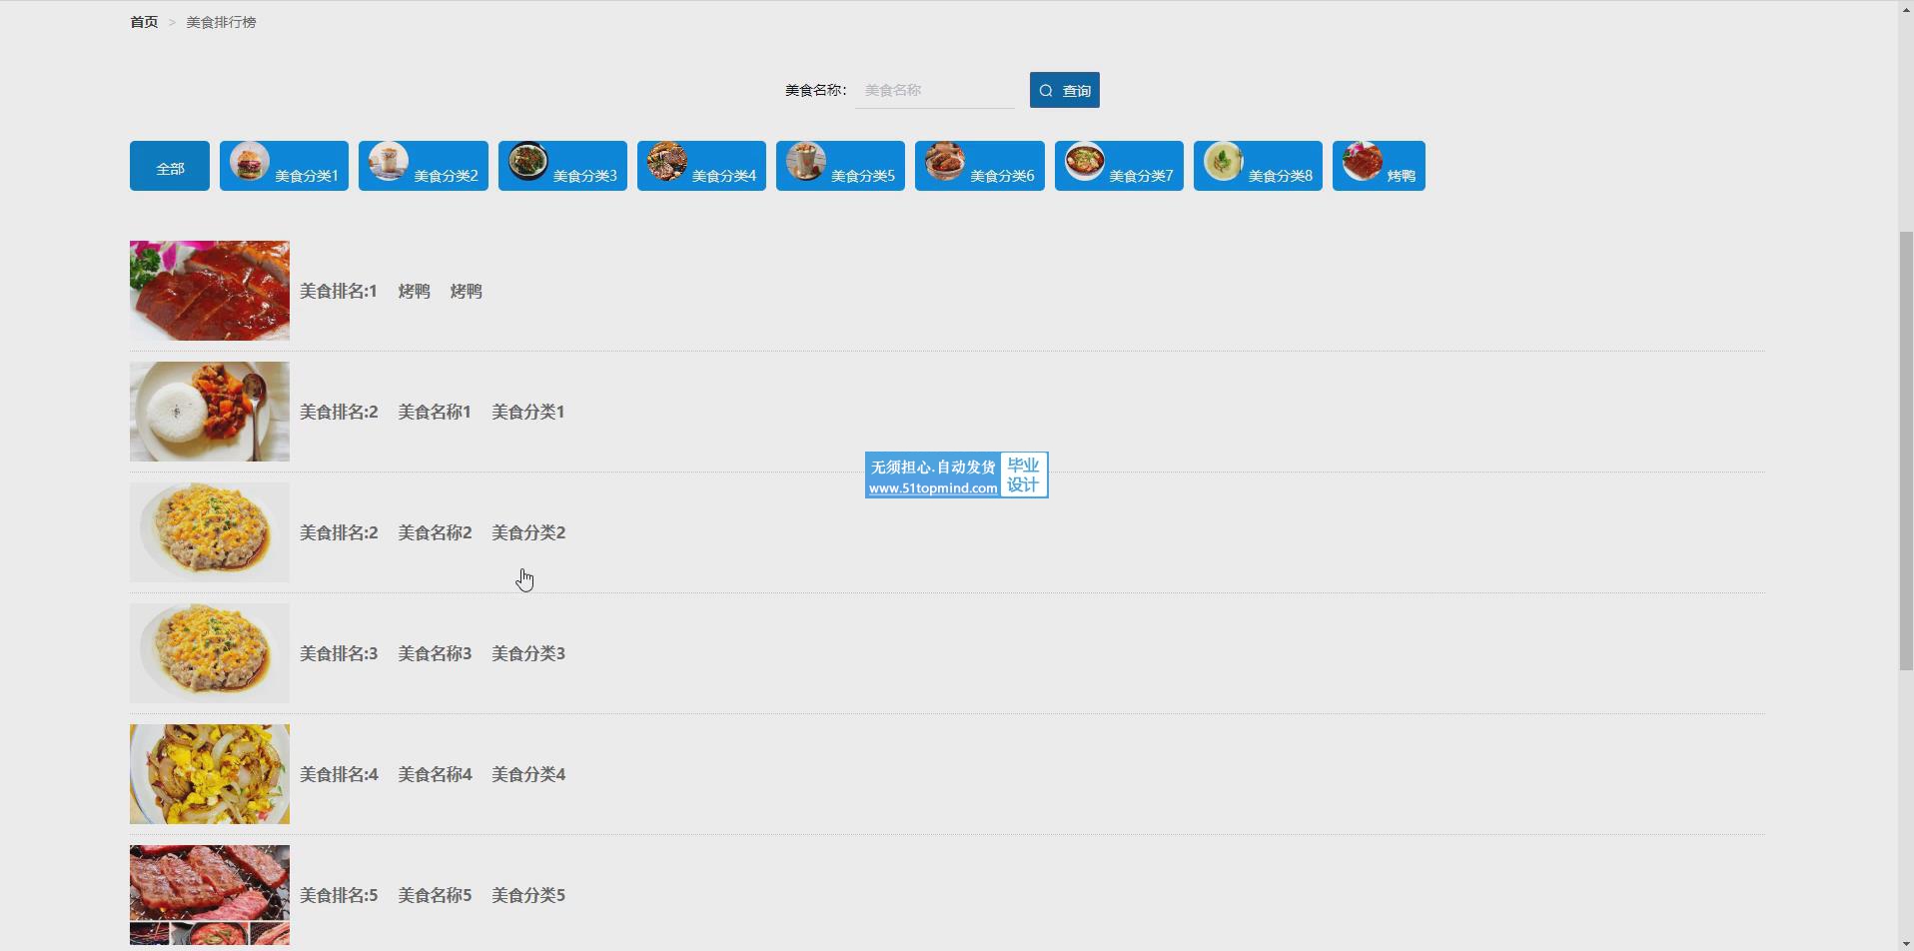The image size is (1914, 951).
Task: Click the green plate icon for 美食分类8
Action: (1224, 161)
